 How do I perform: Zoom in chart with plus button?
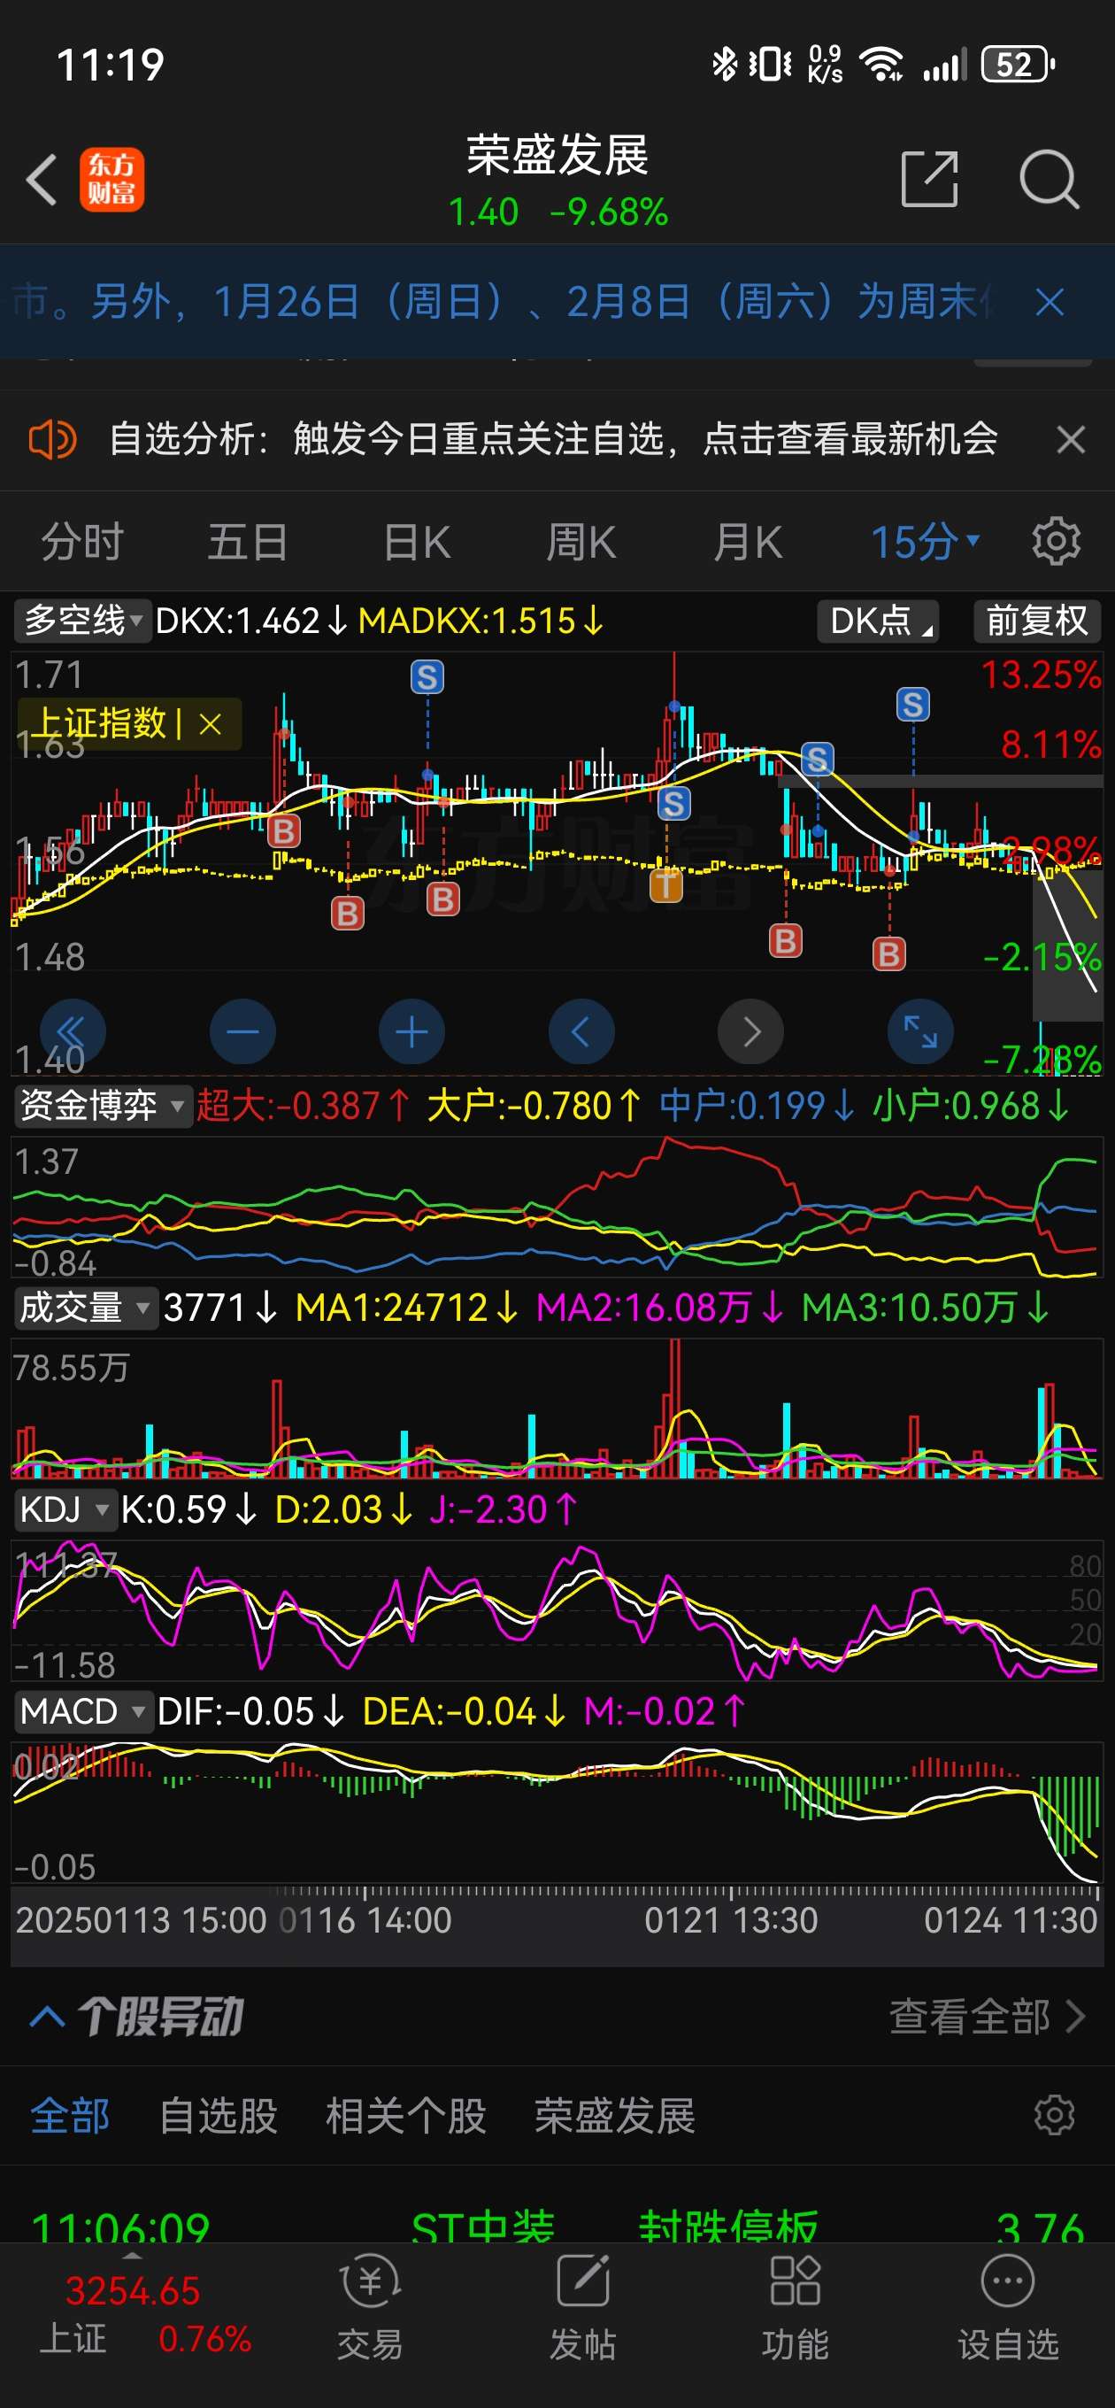(x=411, y=1032)
